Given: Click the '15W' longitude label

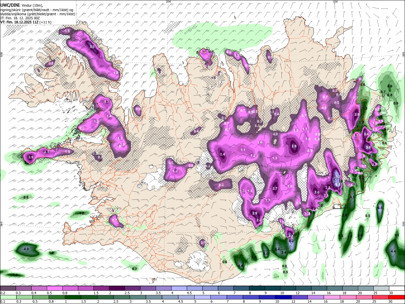Looking at the screenshot, I should pos(335,2).
